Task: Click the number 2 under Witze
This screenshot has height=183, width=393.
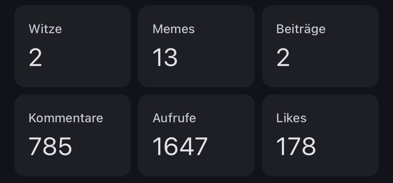Action: coord(35,58)
